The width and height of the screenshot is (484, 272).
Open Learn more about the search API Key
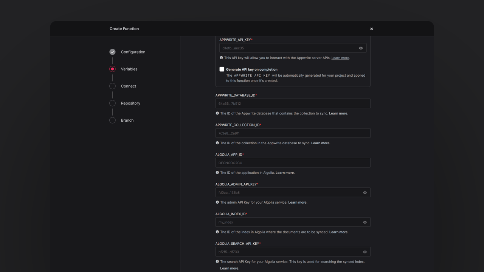[229, 268]
